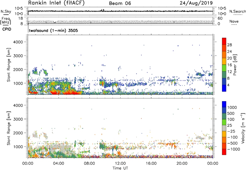This screenshot has height=170, width=246.
Task: Click the '2000' tick on the velocity panel
Action: [x=18, y=133]
